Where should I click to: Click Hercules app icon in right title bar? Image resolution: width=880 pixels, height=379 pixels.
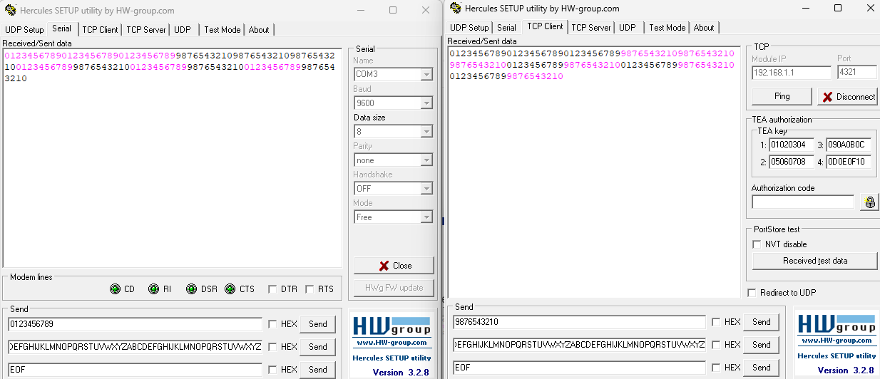(x=454, y=9)
